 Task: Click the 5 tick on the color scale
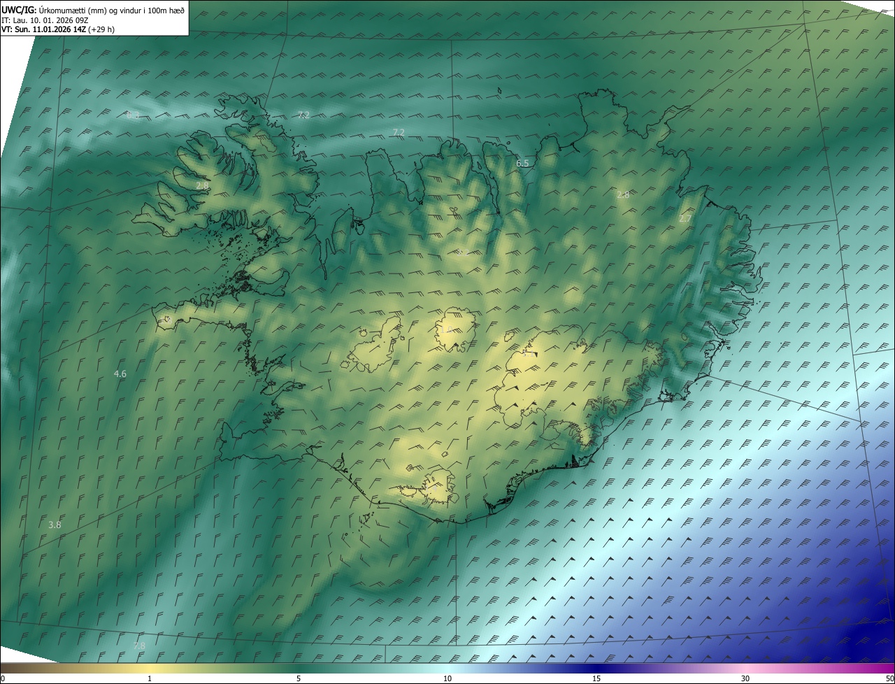(x=299, y=678)
